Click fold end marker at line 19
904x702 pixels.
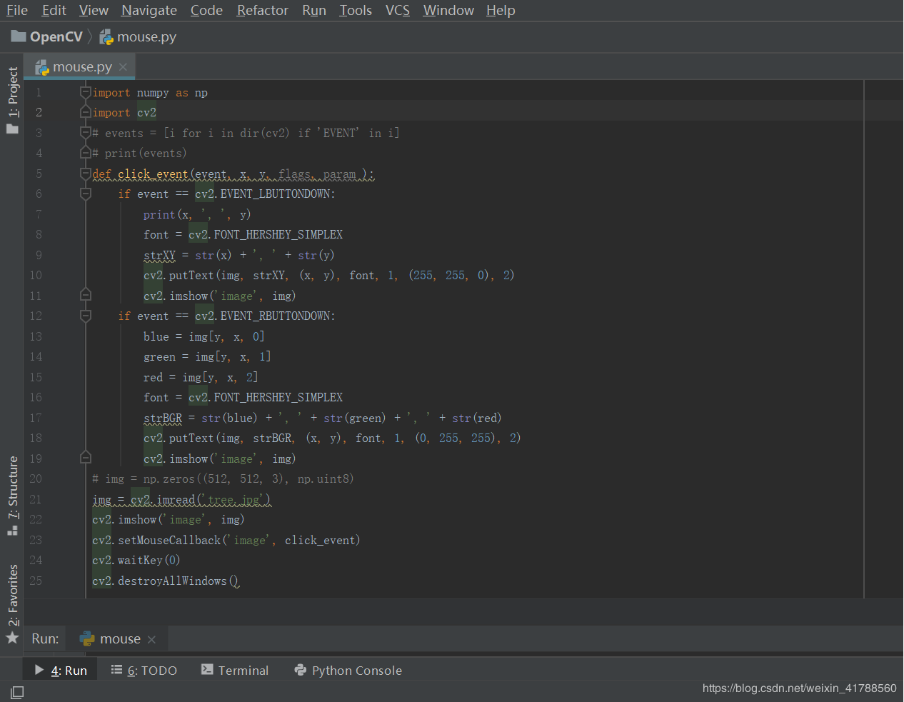tap(86, 458)
